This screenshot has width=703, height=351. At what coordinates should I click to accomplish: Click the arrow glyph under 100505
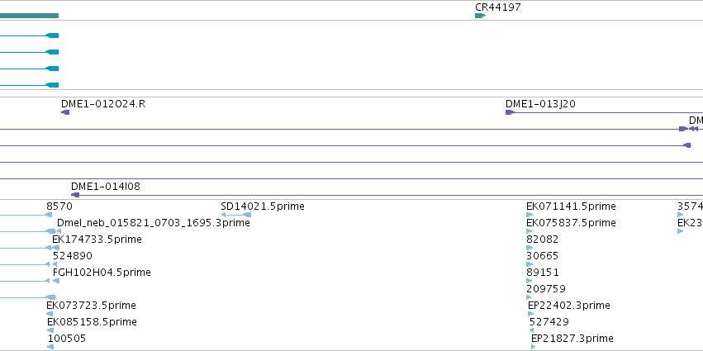(x=50, y=347)
